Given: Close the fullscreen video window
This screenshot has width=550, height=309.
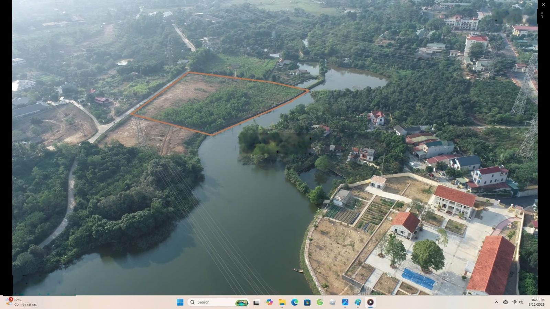Looking at the screenshot, I should (543, 5).
